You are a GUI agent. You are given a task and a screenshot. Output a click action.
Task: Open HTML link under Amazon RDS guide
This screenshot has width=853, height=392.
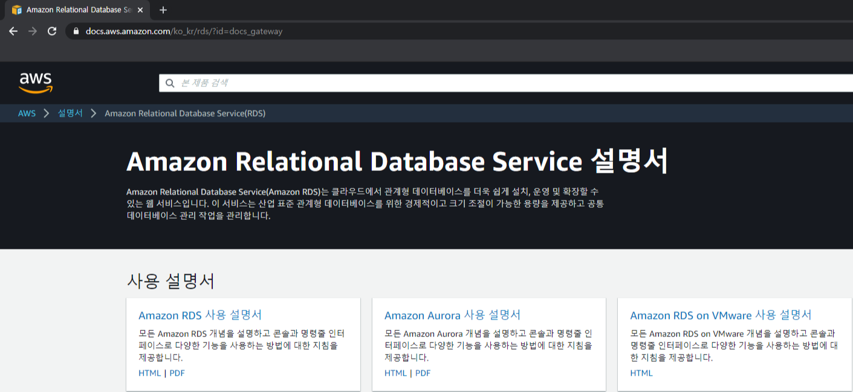(150, 373)
